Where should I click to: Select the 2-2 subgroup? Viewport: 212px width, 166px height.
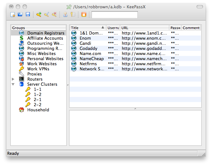pos(38,105)
